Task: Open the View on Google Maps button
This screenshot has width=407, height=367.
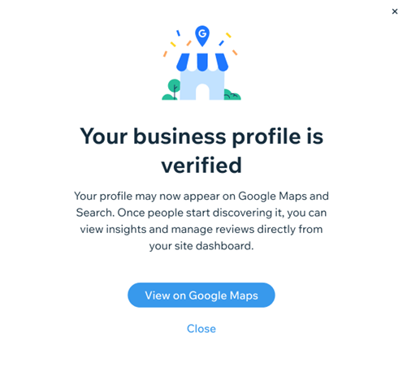Action: pos(201,295)
